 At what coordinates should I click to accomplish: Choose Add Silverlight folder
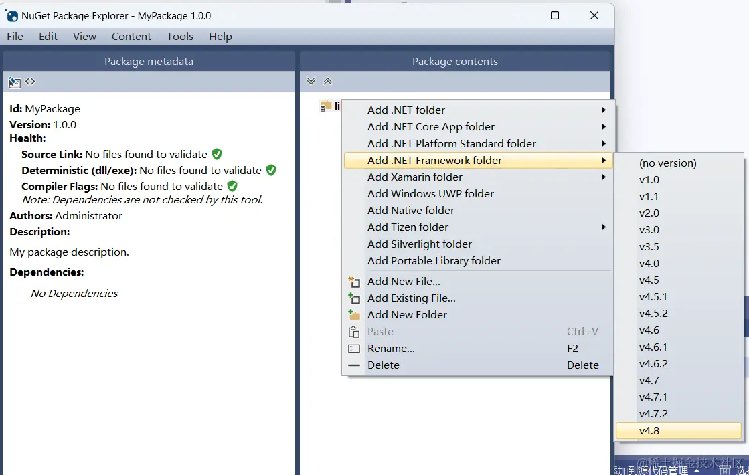pos(478,244)
